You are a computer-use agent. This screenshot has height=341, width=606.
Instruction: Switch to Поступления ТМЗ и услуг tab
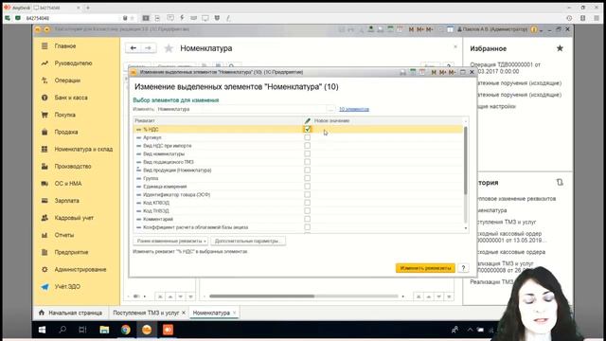146,313
